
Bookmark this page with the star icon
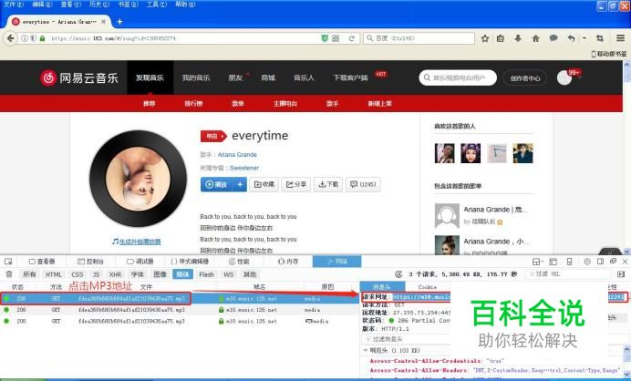(485, 38)
